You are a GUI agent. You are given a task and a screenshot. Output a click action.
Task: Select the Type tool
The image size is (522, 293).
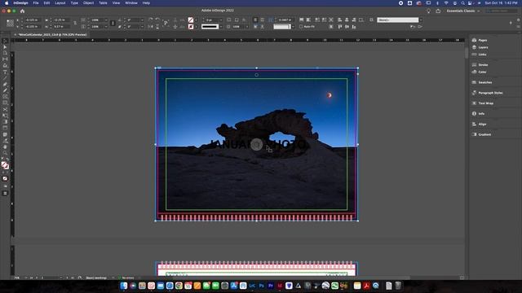5,72
